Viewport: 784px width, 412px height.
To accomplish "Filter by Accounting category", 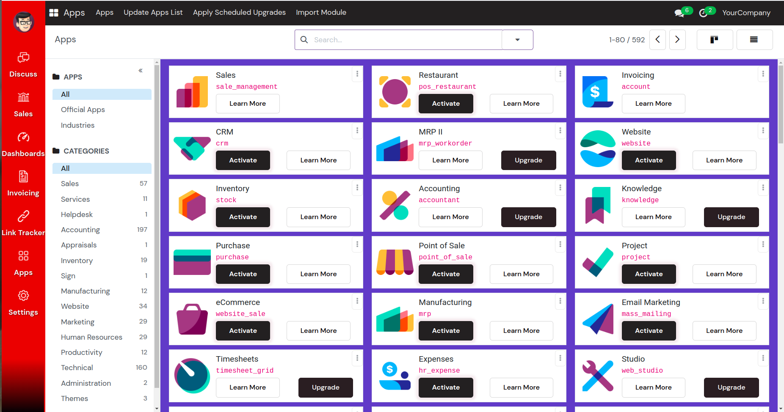I will pyautogui.click(x=102, y=230).
